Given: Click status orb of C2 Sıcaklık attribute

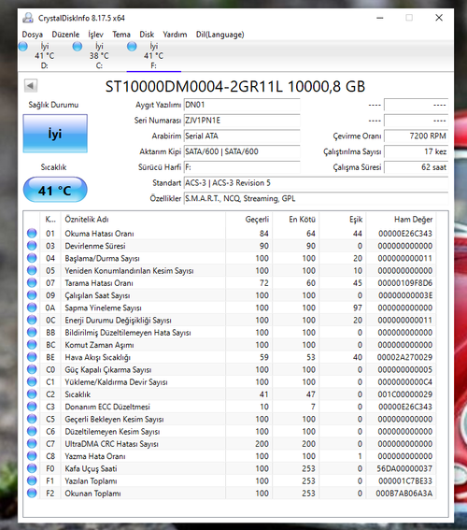Looking at the screenshot, I should pos(32,394).
